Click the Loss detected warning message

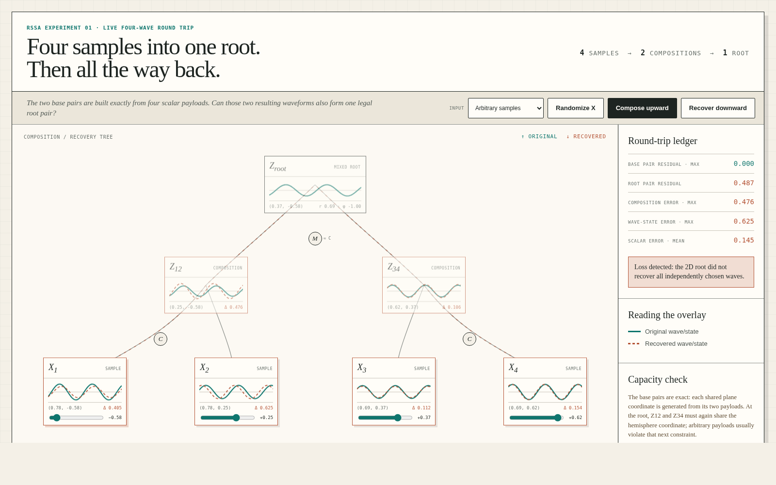pyautogui.click(x=691, y=272)
